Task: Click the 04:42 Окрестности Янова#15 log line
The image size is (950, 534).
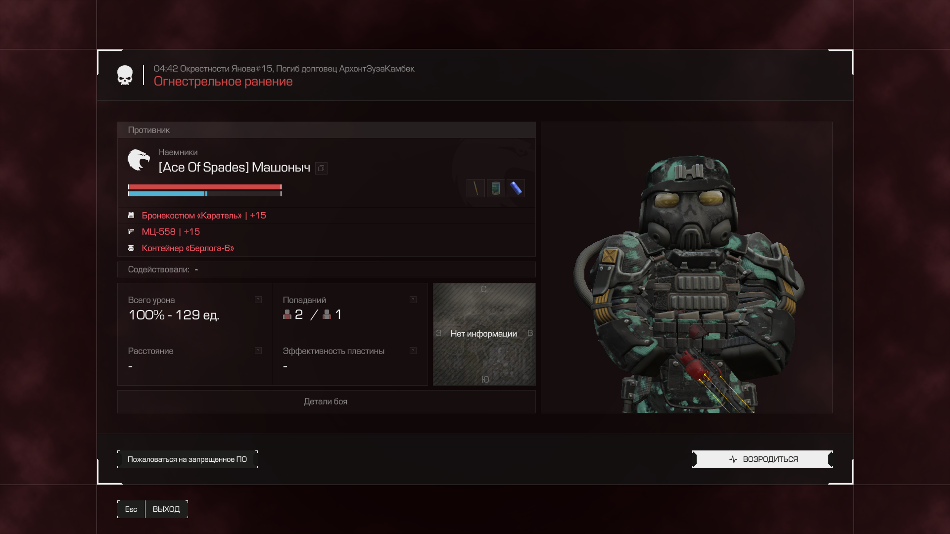Action: coord(284,69)
